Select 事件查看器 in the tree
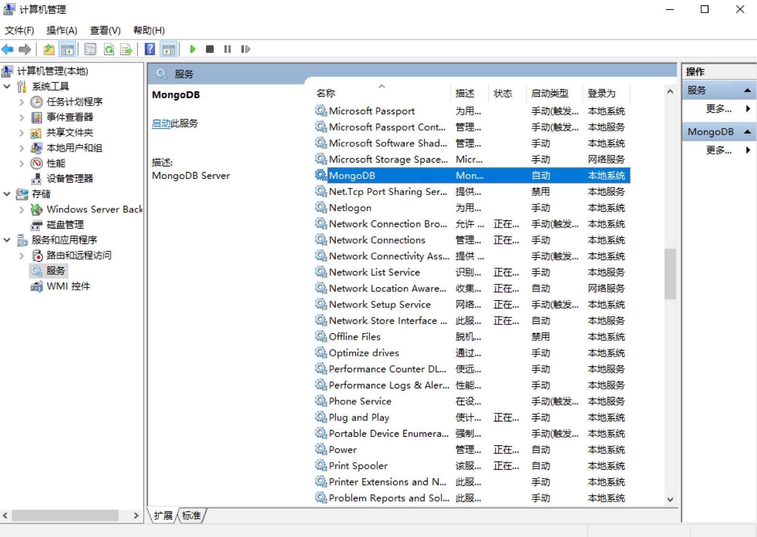 pyautogui.click(x=69, y=117)
